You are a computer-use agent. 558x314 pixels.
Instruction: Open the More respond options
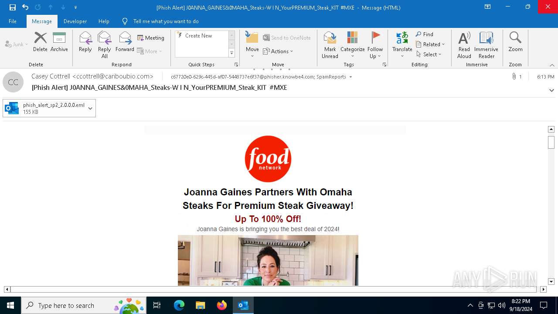click(150, 51)
